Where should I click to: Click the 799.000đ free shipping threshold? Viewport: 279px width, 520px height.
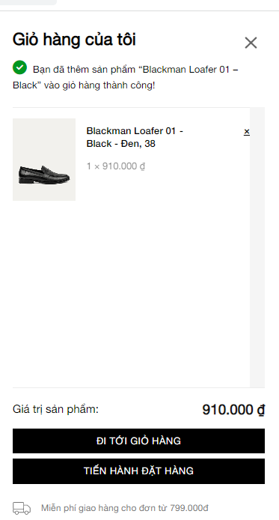[189, 508]
